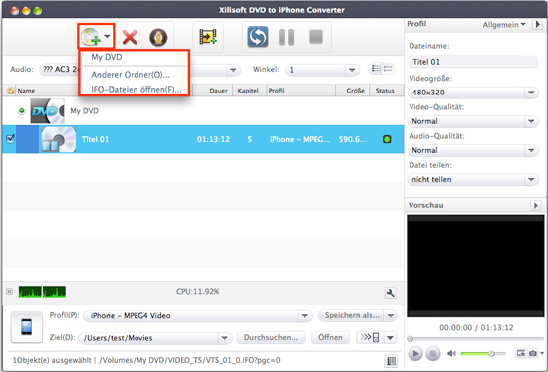Open the transfer to device dropdown arrow
Image resolution: width=548 pixels, height=372 pixels.
tap(390, 338)
